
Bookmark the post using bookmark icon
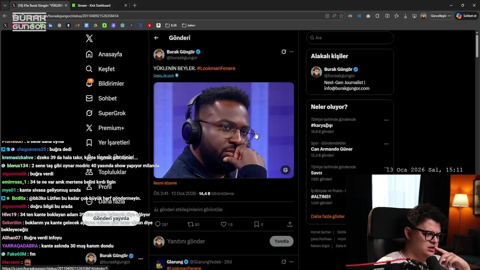(256, 224)
